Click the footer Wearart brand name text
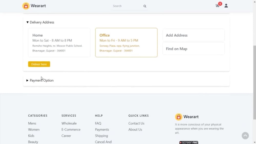 point(191,117)
